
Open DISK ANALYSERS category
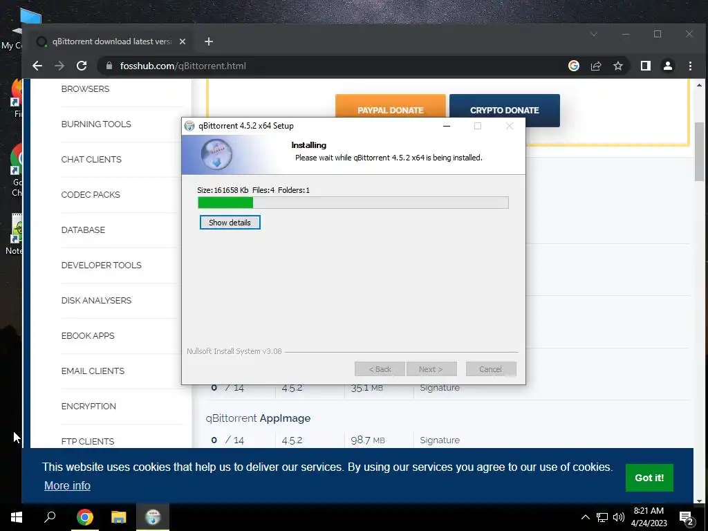tap(96, 300)
